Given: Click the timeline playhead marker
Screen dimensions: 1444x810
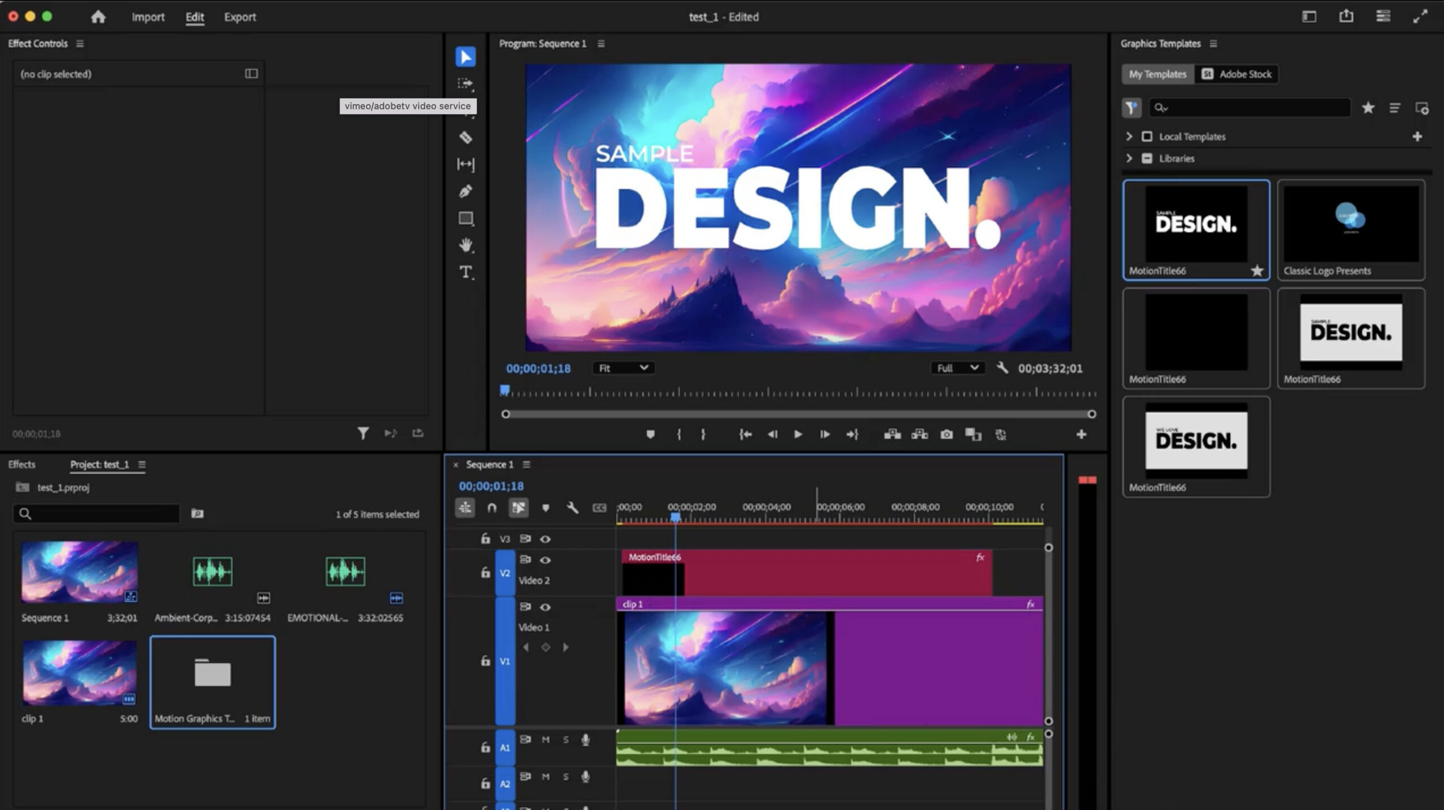Looking at the screenshot, I should pyautogui.click(x=675, y=516).
